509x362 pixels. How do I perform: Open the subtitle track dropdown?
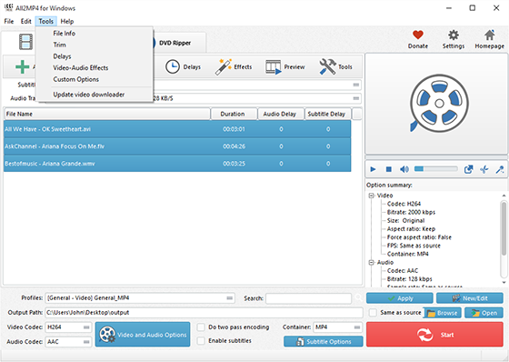pyautogui.click(x=356, y=85)
